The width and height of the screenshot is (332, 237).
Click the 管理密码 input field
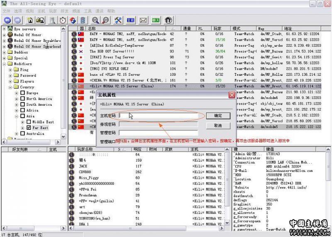(x=159, y=133)
